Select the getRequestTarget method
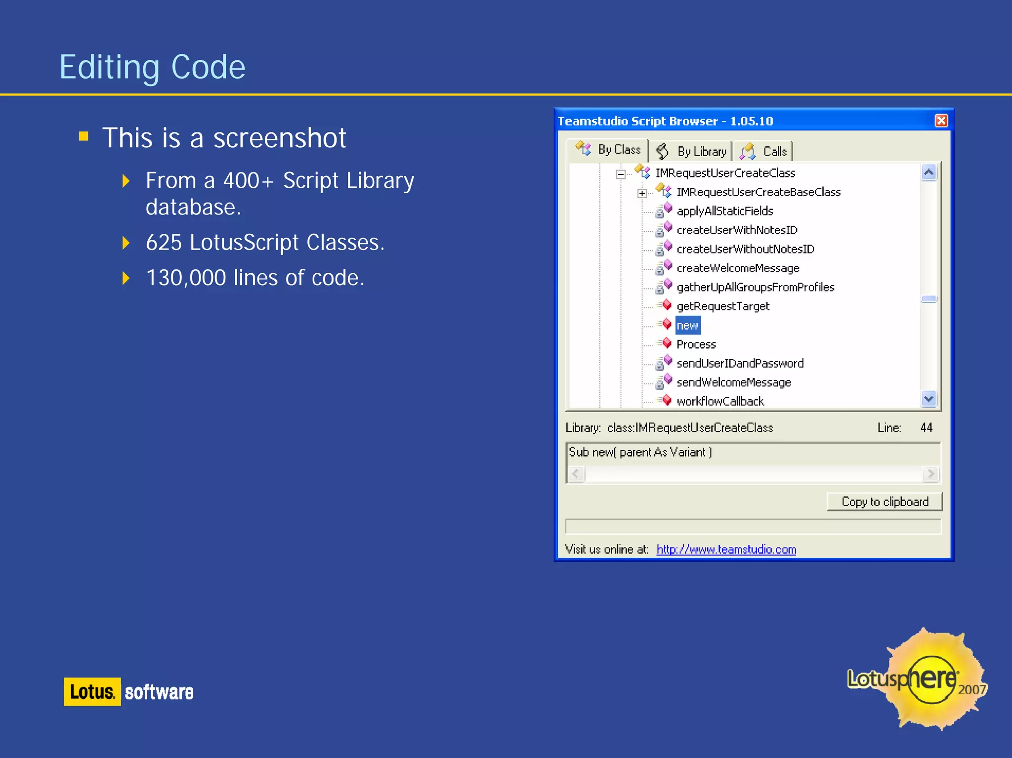 click(722, 306)
